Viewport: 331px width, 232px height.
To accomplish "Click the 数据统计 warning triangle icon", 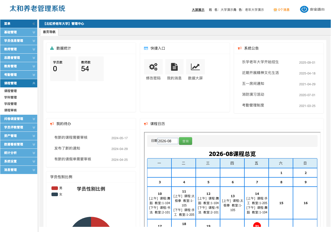I will [52, 48].
